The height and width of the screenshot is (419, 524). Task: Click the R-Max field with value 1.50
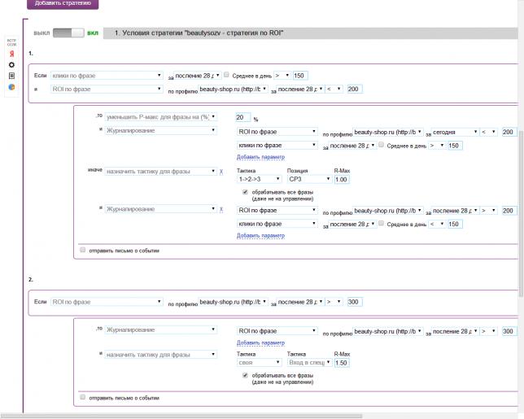(x=343, y=362)
